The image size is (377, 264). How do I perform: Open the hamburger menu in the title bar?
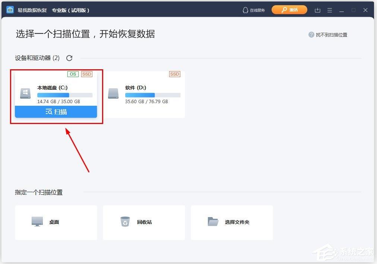pos(330,10)
